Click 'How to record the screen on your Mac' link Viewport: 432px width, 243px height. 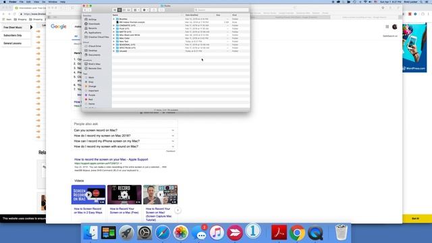click(x=111, y=159)
